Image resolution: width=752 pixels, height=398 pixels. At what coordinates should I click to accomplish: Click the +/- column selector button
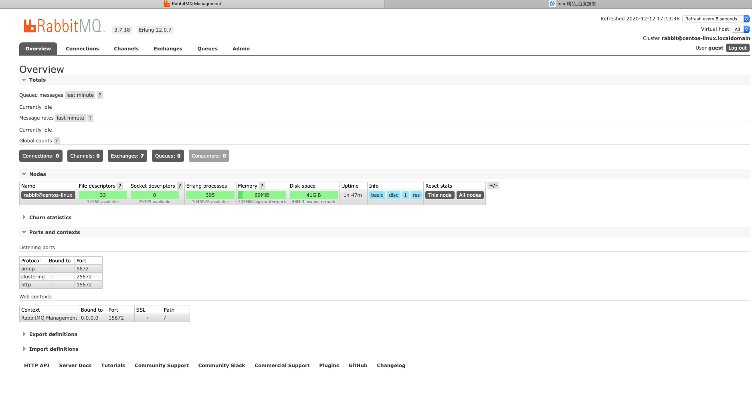(x=493, y=186)
